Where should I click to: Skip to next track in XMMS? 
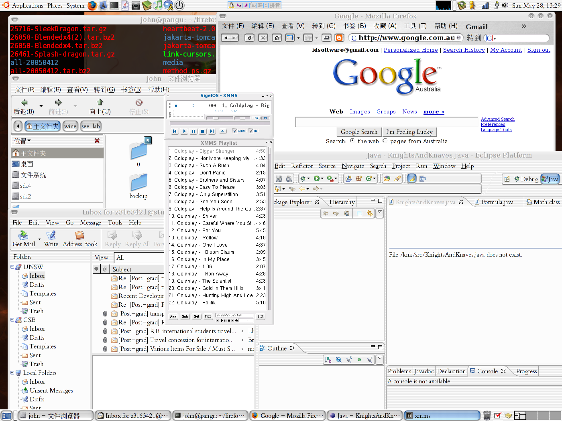point(212,131)
